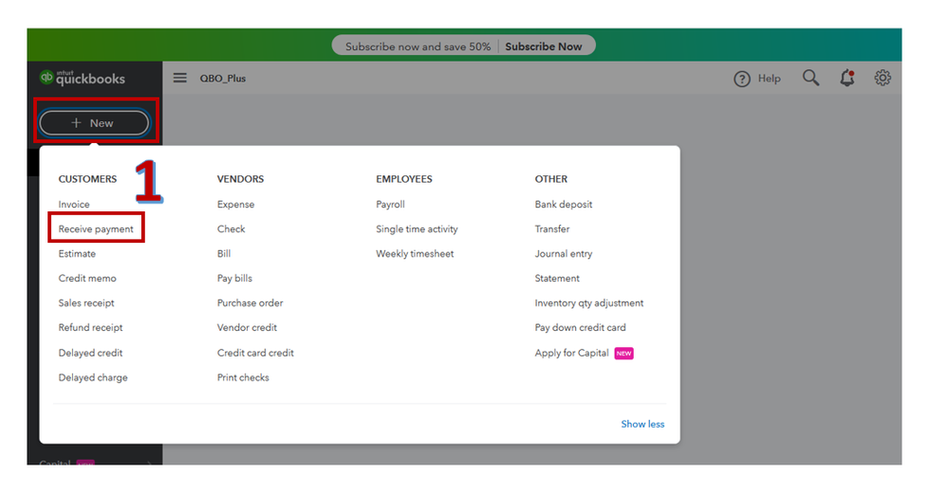The image size is (947, 492).
Task: Open Bill under Vendors
Action: [x=223, y=253]
